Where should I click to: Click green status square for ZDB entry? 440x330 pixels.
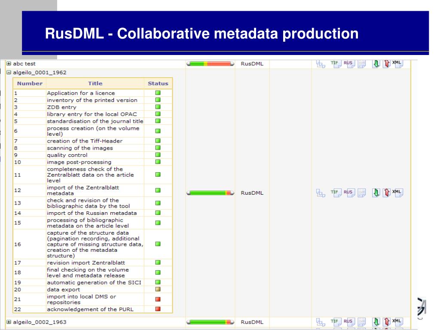(158, 107)
